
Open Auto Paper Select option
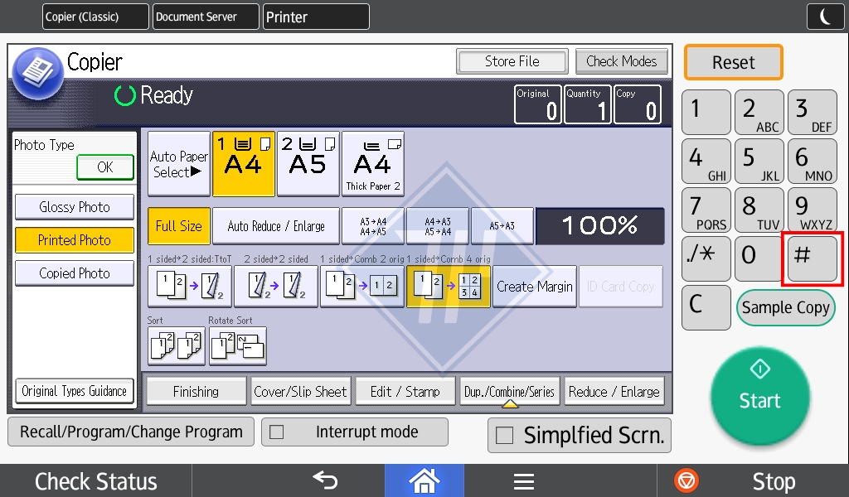pos(178,164)
